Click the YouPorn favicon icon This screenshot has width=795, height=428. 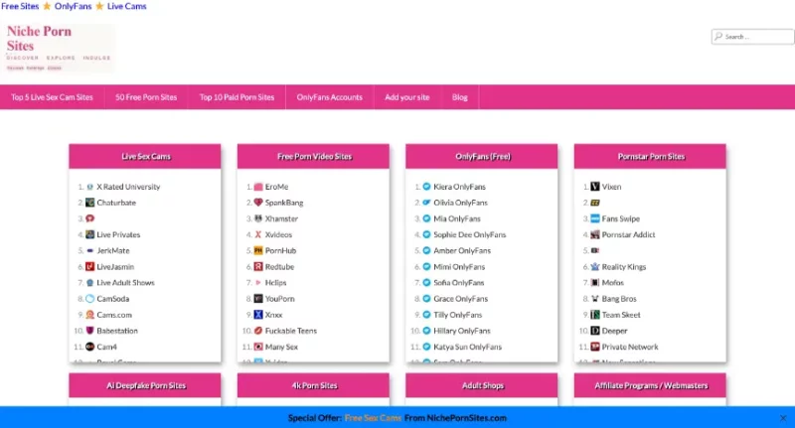258,299
